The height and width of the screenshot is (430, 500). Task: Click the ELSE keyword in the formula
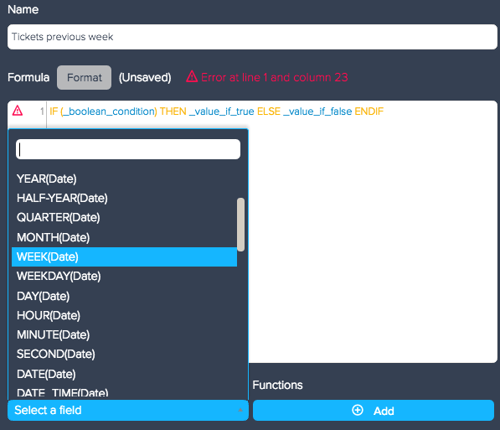pos(269,111)
